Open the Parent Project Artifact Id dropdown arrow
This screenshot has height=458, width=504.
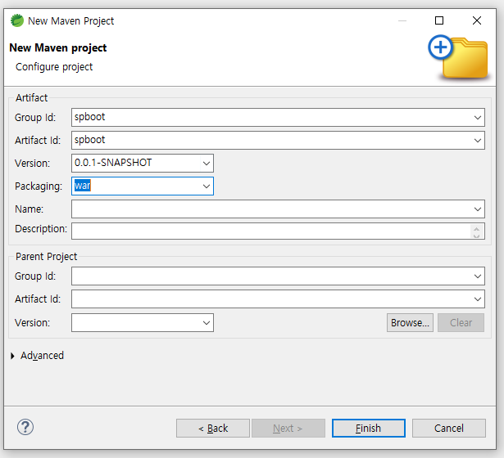coord(478,299)
